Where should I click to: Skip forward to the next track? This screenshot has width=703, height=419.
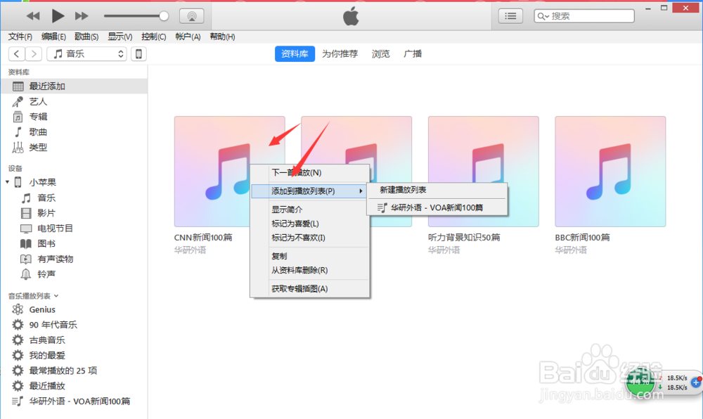click(x=82, y=16)
